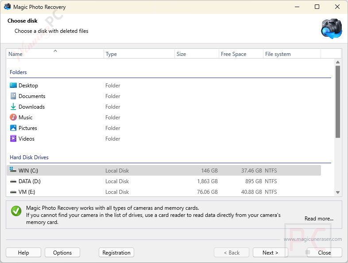This screenshot has width=348, height=263.
Task: Sort the list by Name column
Action: point(55,54)
